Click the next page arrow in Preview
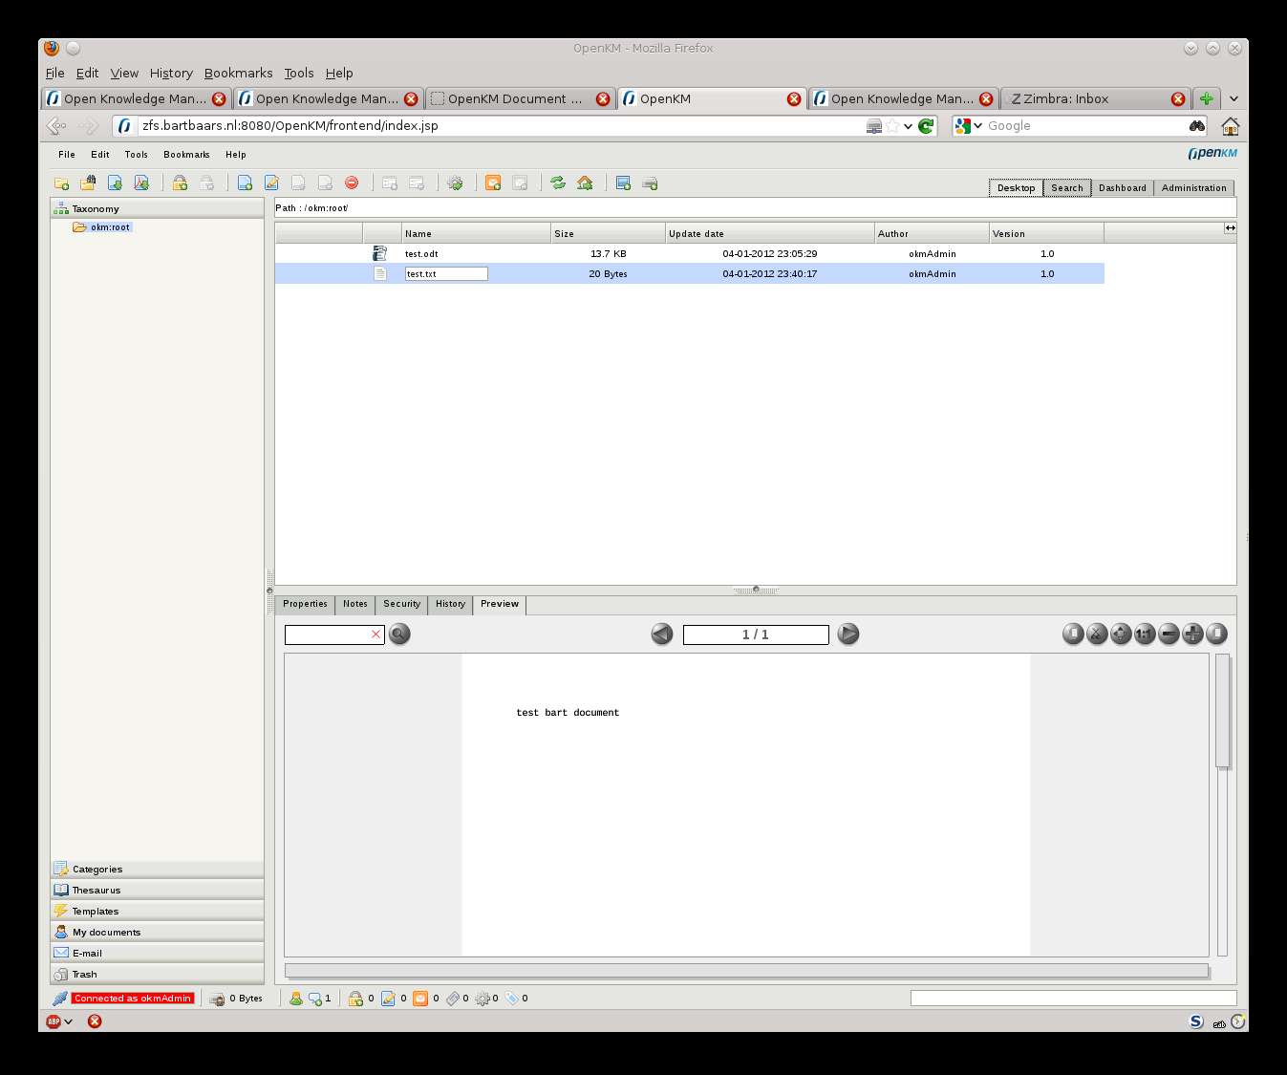Image resolution: width=1287 pixels, height=1075 pixels. click(847, 634)
